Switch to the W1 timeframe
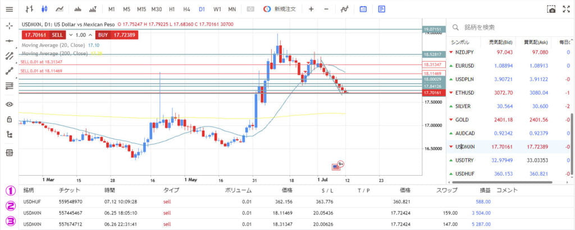This screenshot has width=575, height=230. [217, 9]
